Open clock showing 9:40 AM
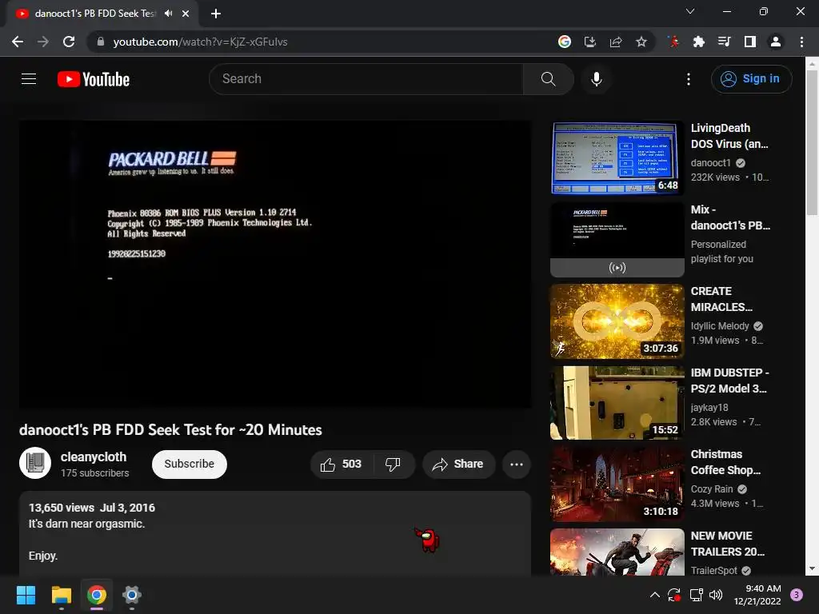 pyautogui.click(x=757, y=595)
